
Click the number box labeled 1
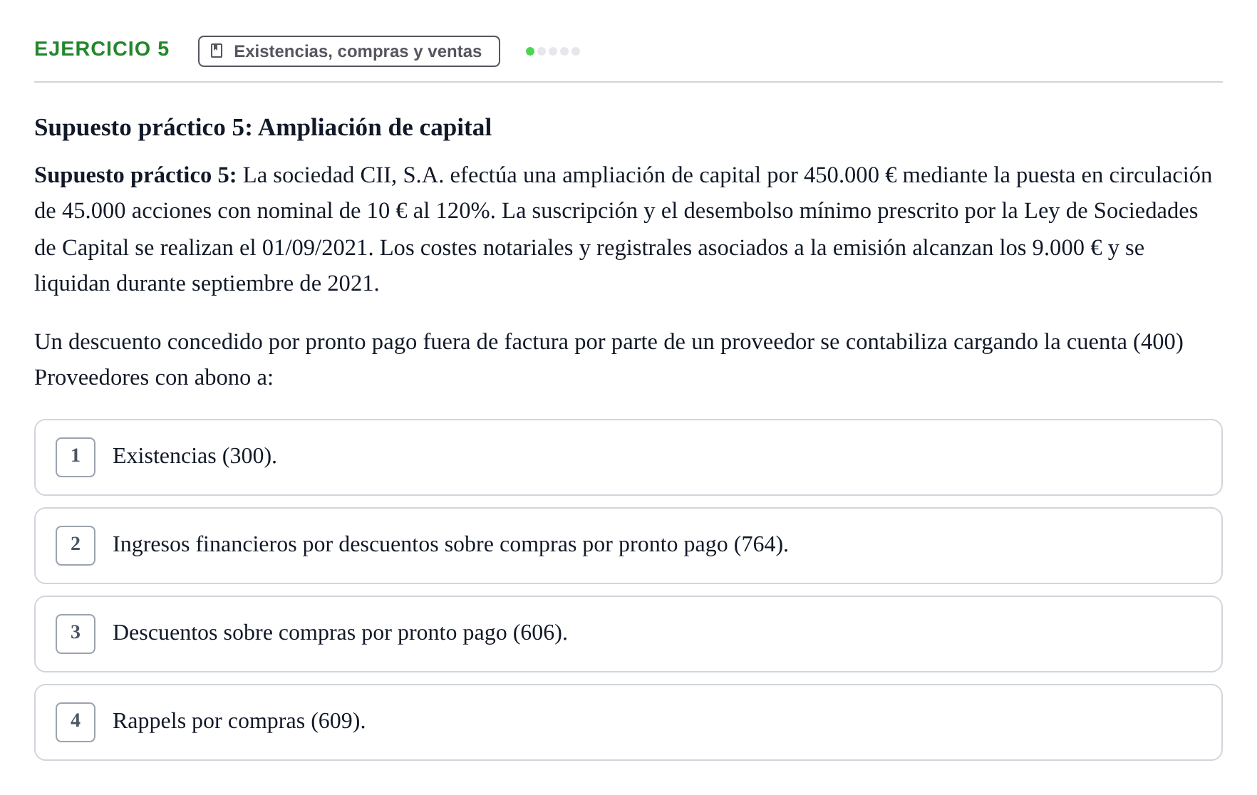(76, 457)
